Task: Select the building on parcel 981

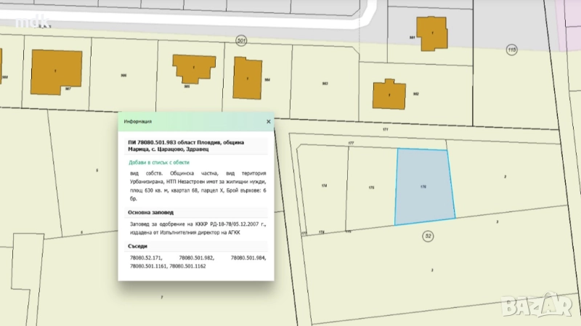Action: pyautogui.click(x=432, y=36)
